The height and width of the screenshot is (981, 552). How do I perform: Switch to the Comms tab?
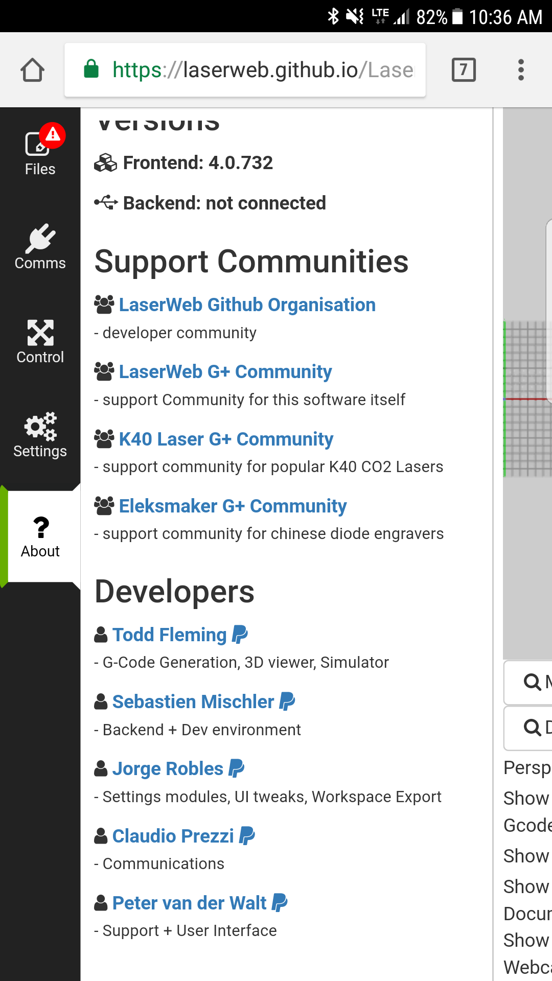pos(40,246)
